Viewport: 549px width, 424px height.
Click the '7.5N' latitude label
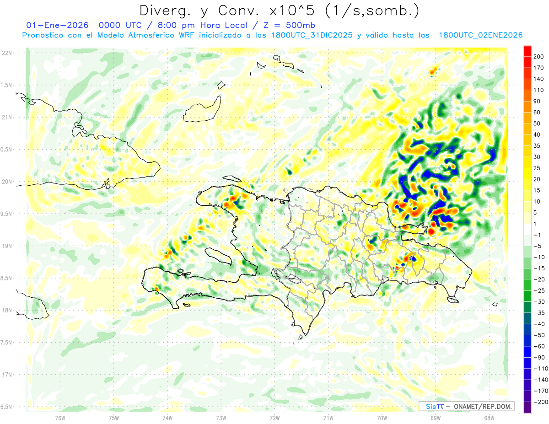coord(6,342)
